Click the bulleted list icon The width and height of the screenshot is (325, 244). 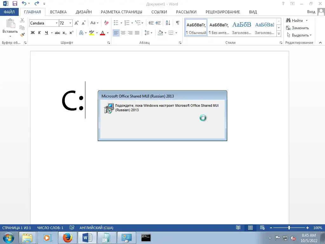(116, 23)
